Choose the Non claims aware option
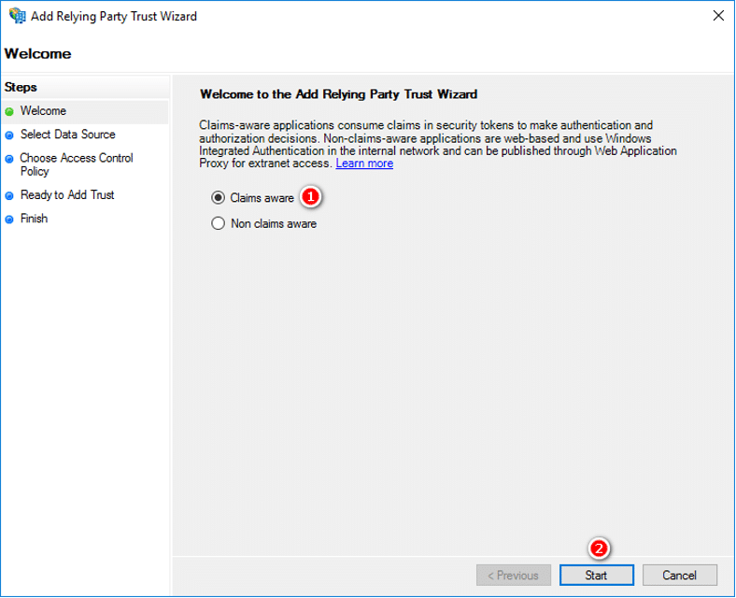This screenshot has height=598, width=736. click(219, 224)
